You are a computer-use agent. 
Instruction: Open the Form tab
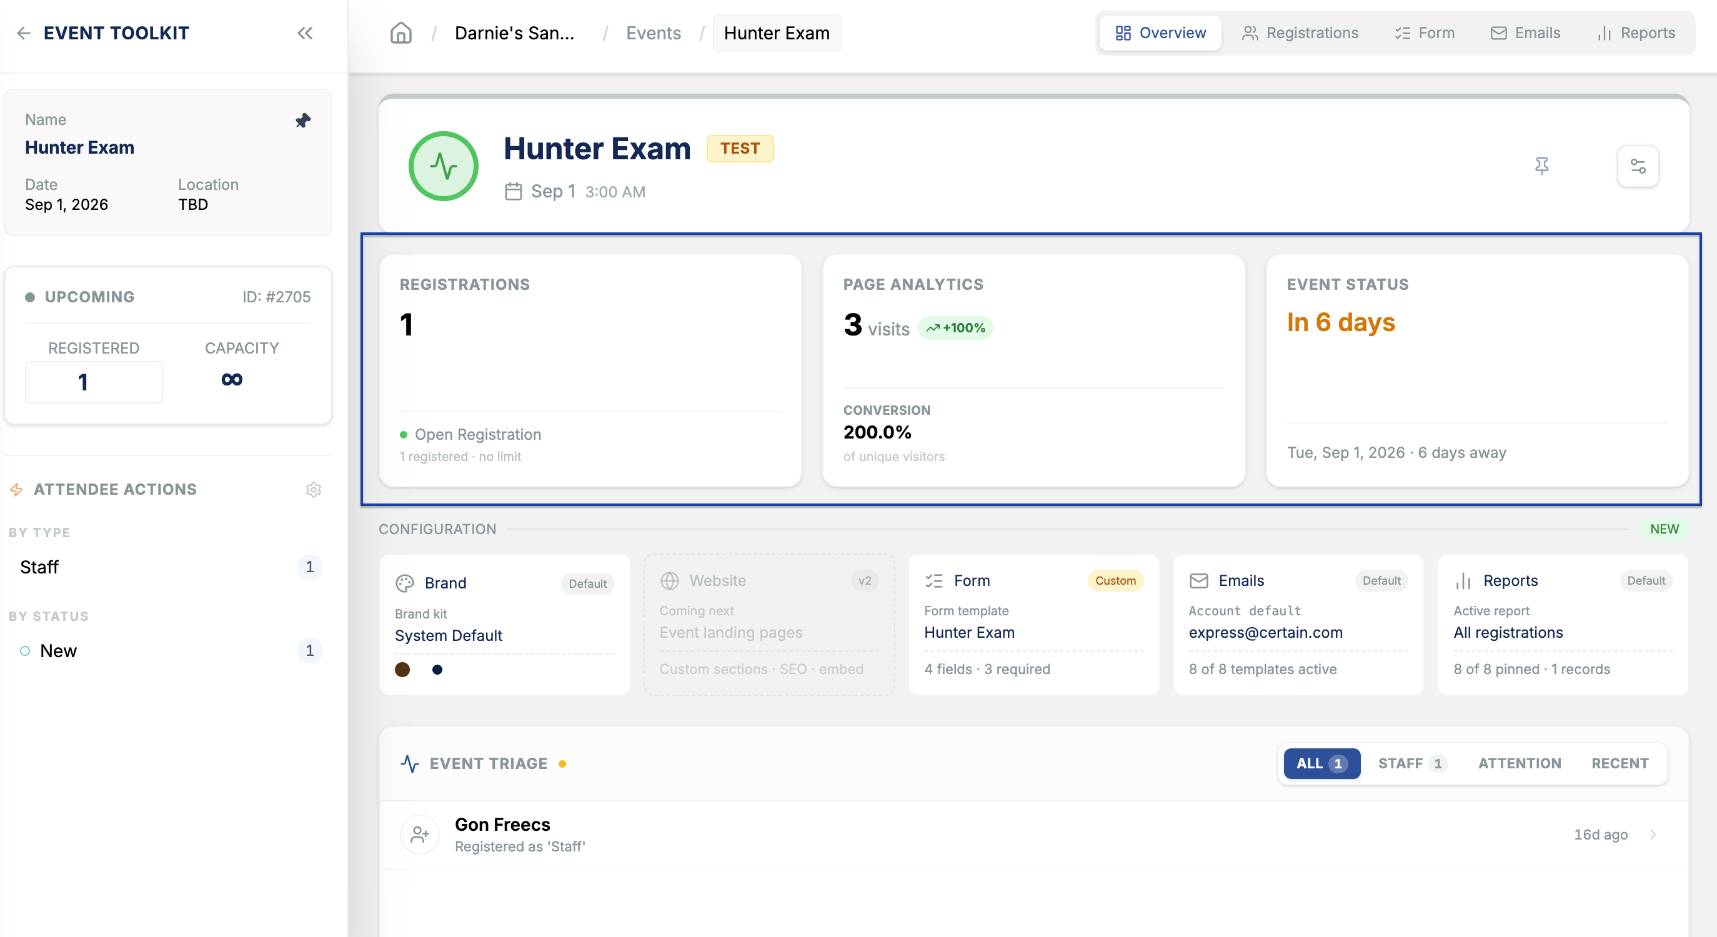[x=1425, y=32]
